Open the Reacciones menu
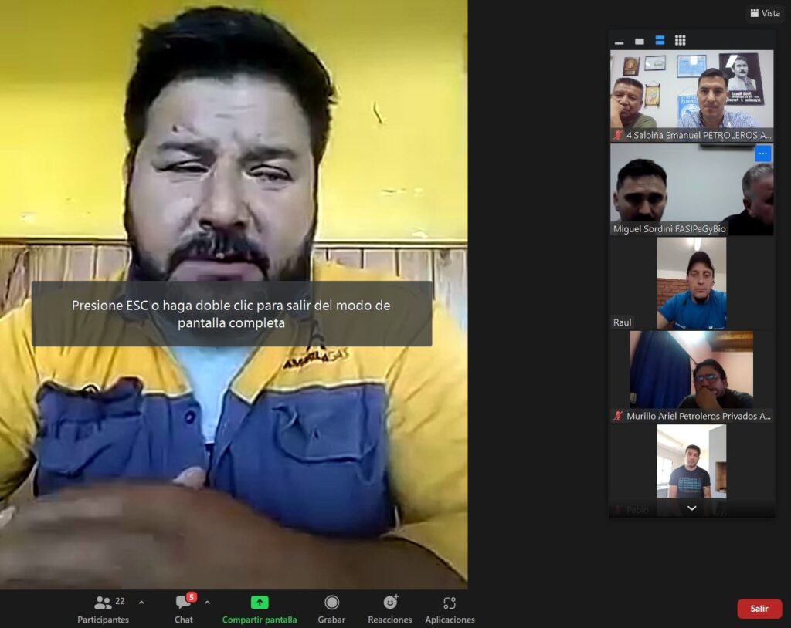The width and height of the screenshot is (791, 628). [x=390, y=608]
